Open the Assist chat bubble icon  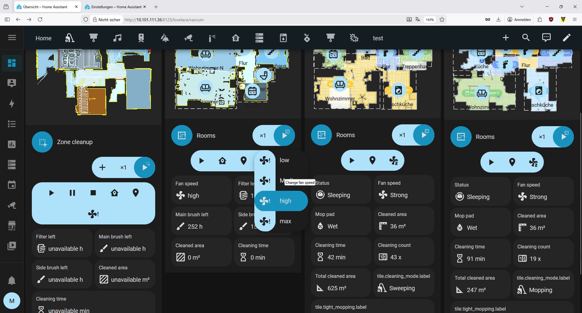546,38
